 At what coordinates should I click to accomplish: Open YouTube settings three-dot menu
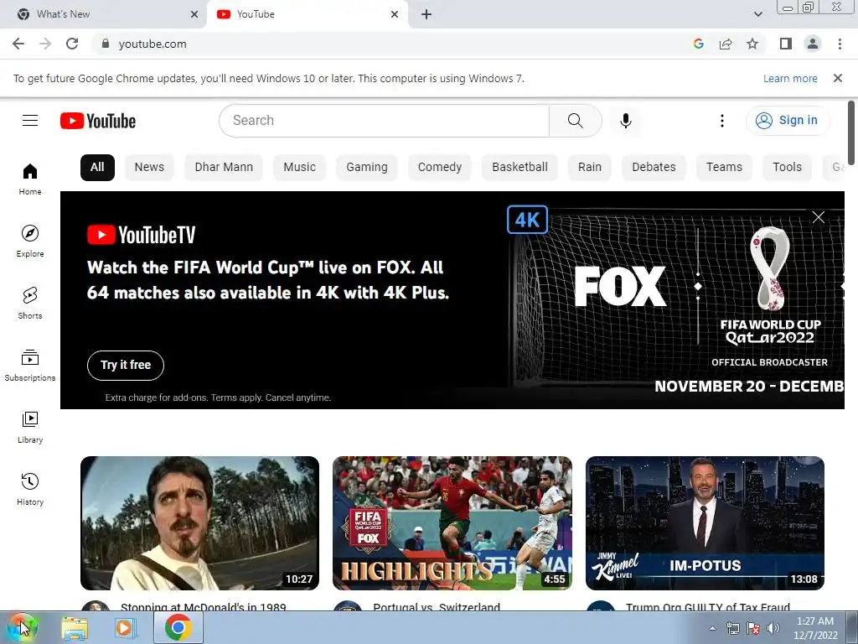click(x=721, y=121)
